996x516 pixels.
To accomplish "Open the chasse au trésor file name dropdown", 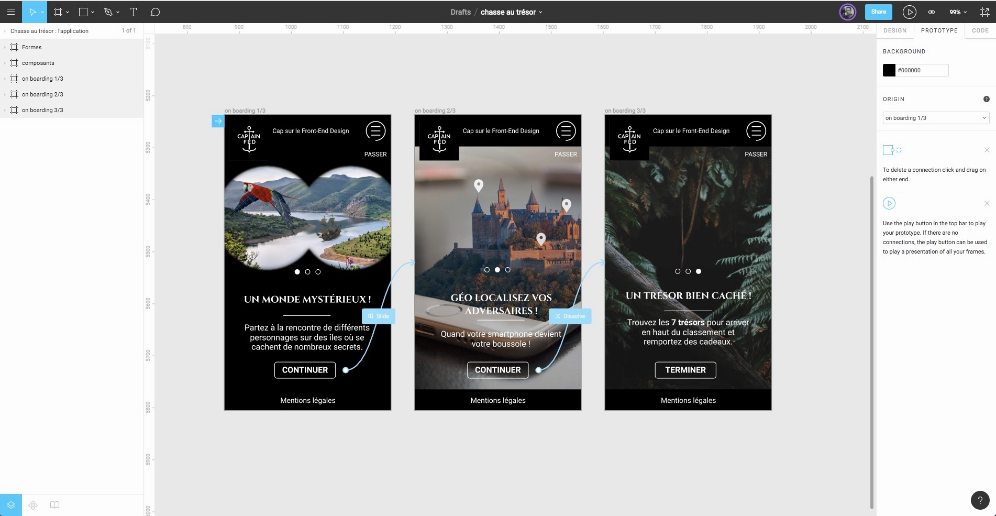I will click(x=512, y=12).
